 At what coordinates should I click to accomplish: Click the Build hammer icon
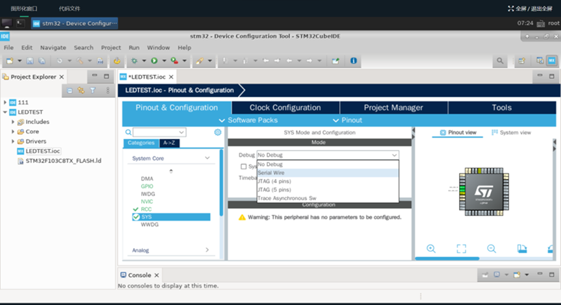79,61
